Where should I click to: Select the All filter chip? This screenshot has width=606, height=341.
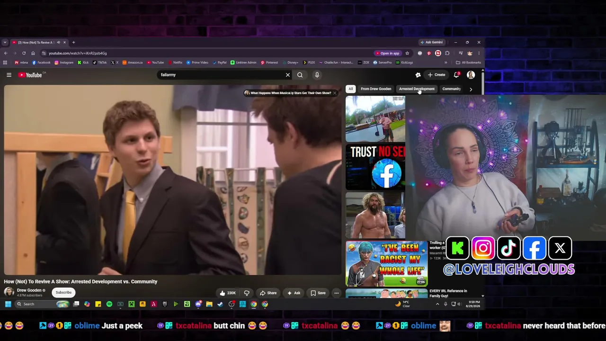[350, 89]
